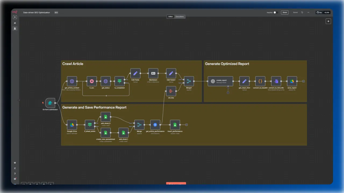Image resolution: width=344 pixels, height=193 pixels.
Task: Click the GitHub Star button
Action: [x=319, y=12]
